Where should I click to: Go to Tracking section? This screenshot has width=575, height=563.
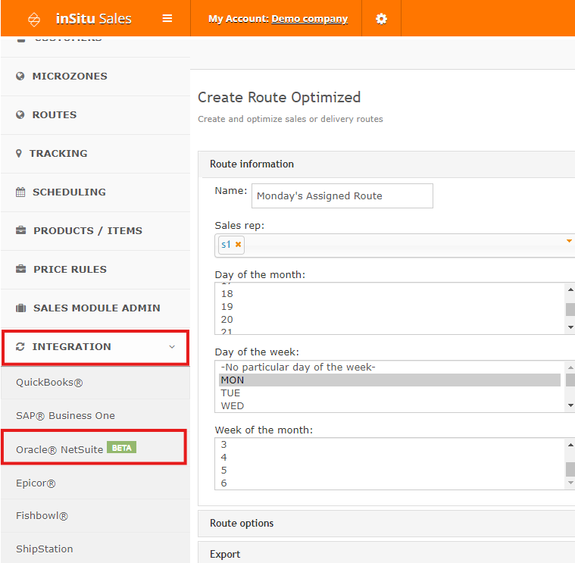(x=95, y=153)
